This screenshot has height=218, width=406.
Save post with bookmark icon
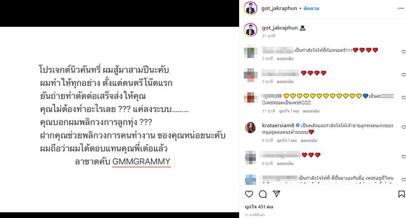[x=401, y=194]
